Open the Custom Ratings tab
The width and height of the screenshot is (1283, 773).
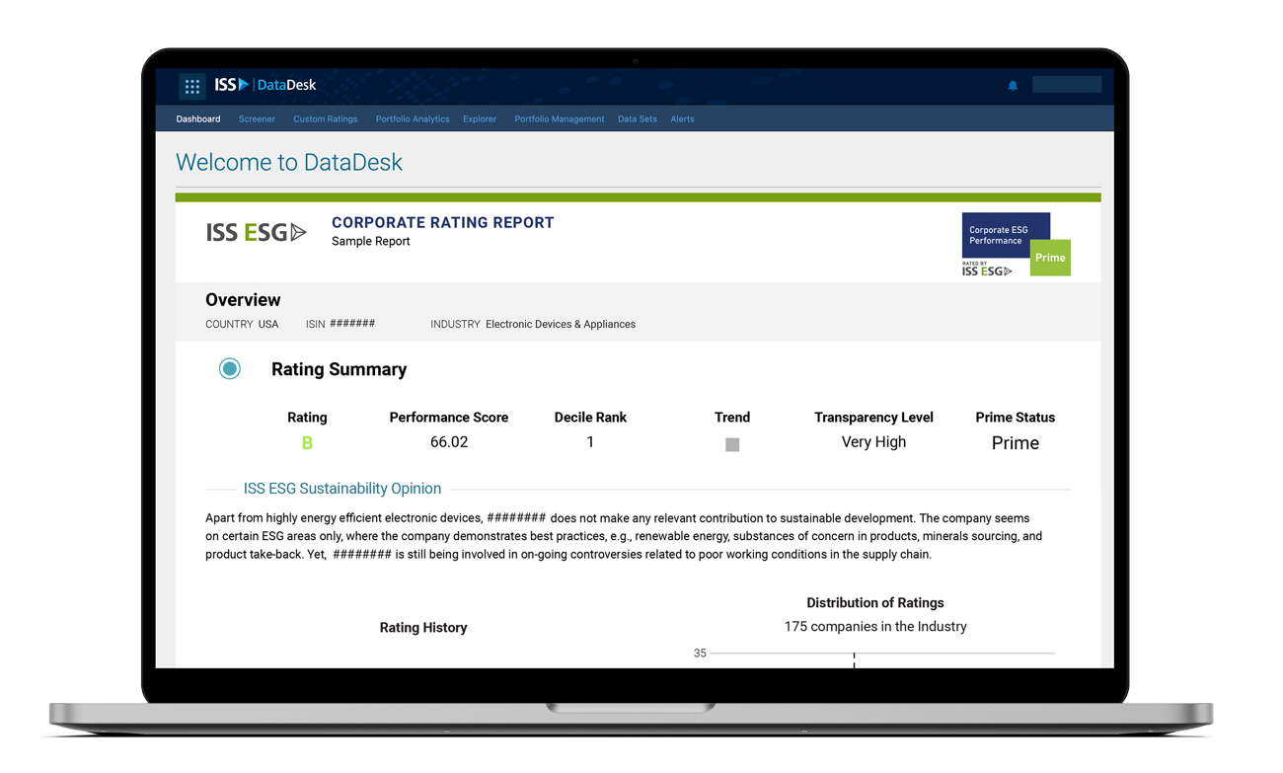click(x=325, y=119)
